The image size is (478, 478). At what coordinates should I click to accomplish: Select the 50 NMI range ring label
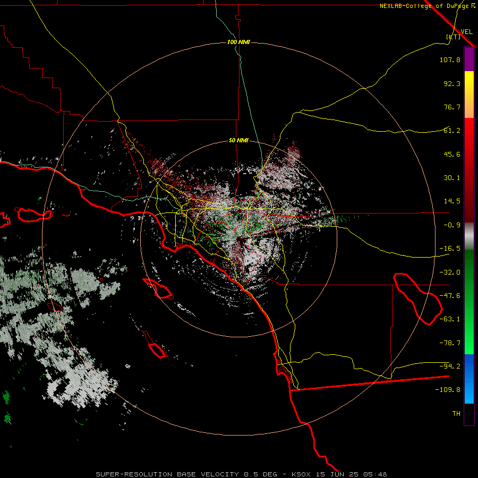pyautogui.click(x=238, y=141)
